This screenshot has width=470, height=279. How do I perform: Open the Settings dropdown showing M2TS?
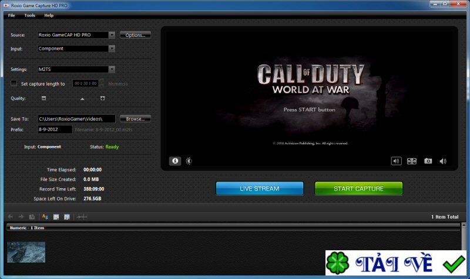coord(112,69)
